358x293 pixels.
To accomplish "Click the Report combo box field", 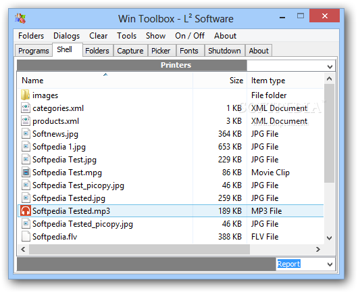I will pos(305,264).
